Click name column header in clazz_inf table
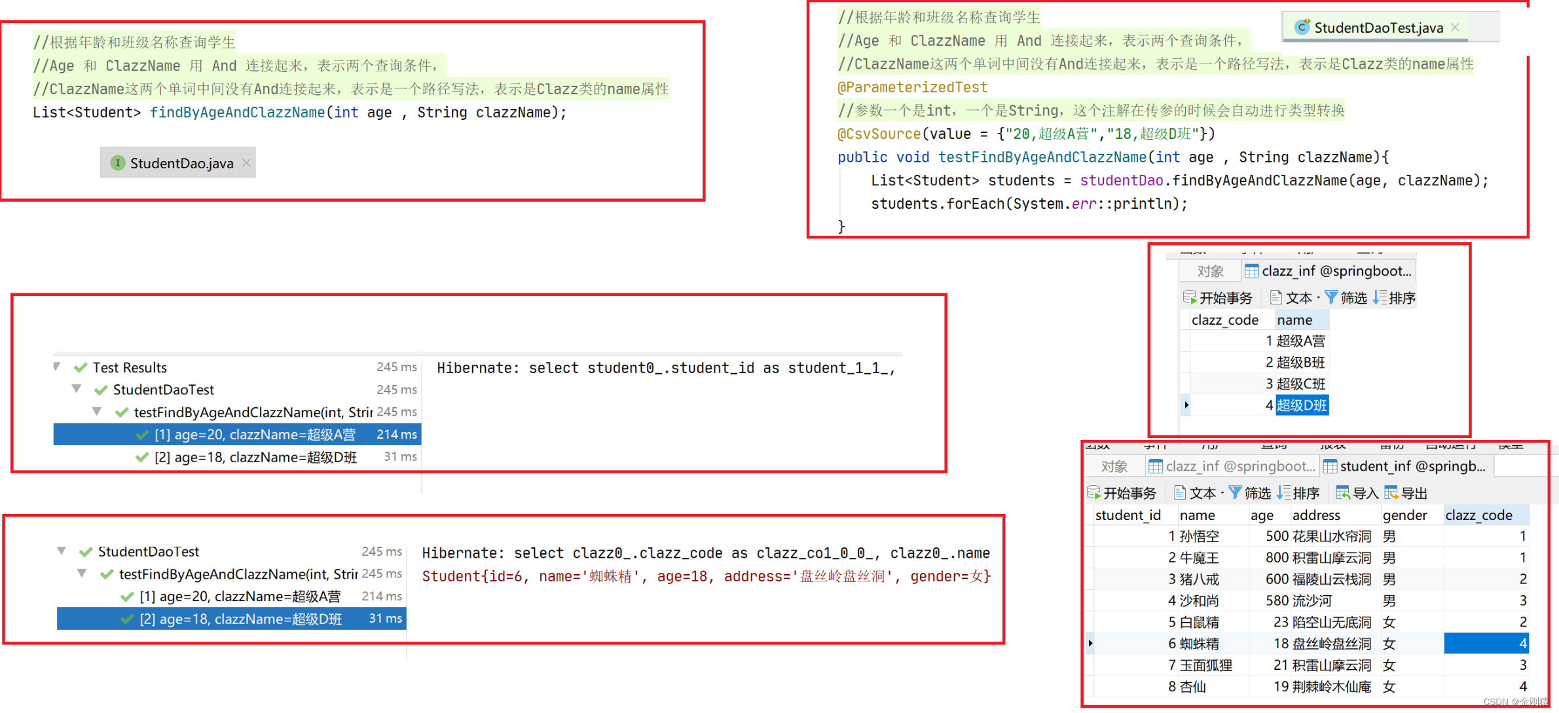 pos(1302,320)
